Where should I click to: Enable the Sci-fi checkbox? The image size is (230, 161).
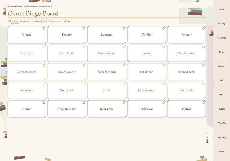(124, 84)
